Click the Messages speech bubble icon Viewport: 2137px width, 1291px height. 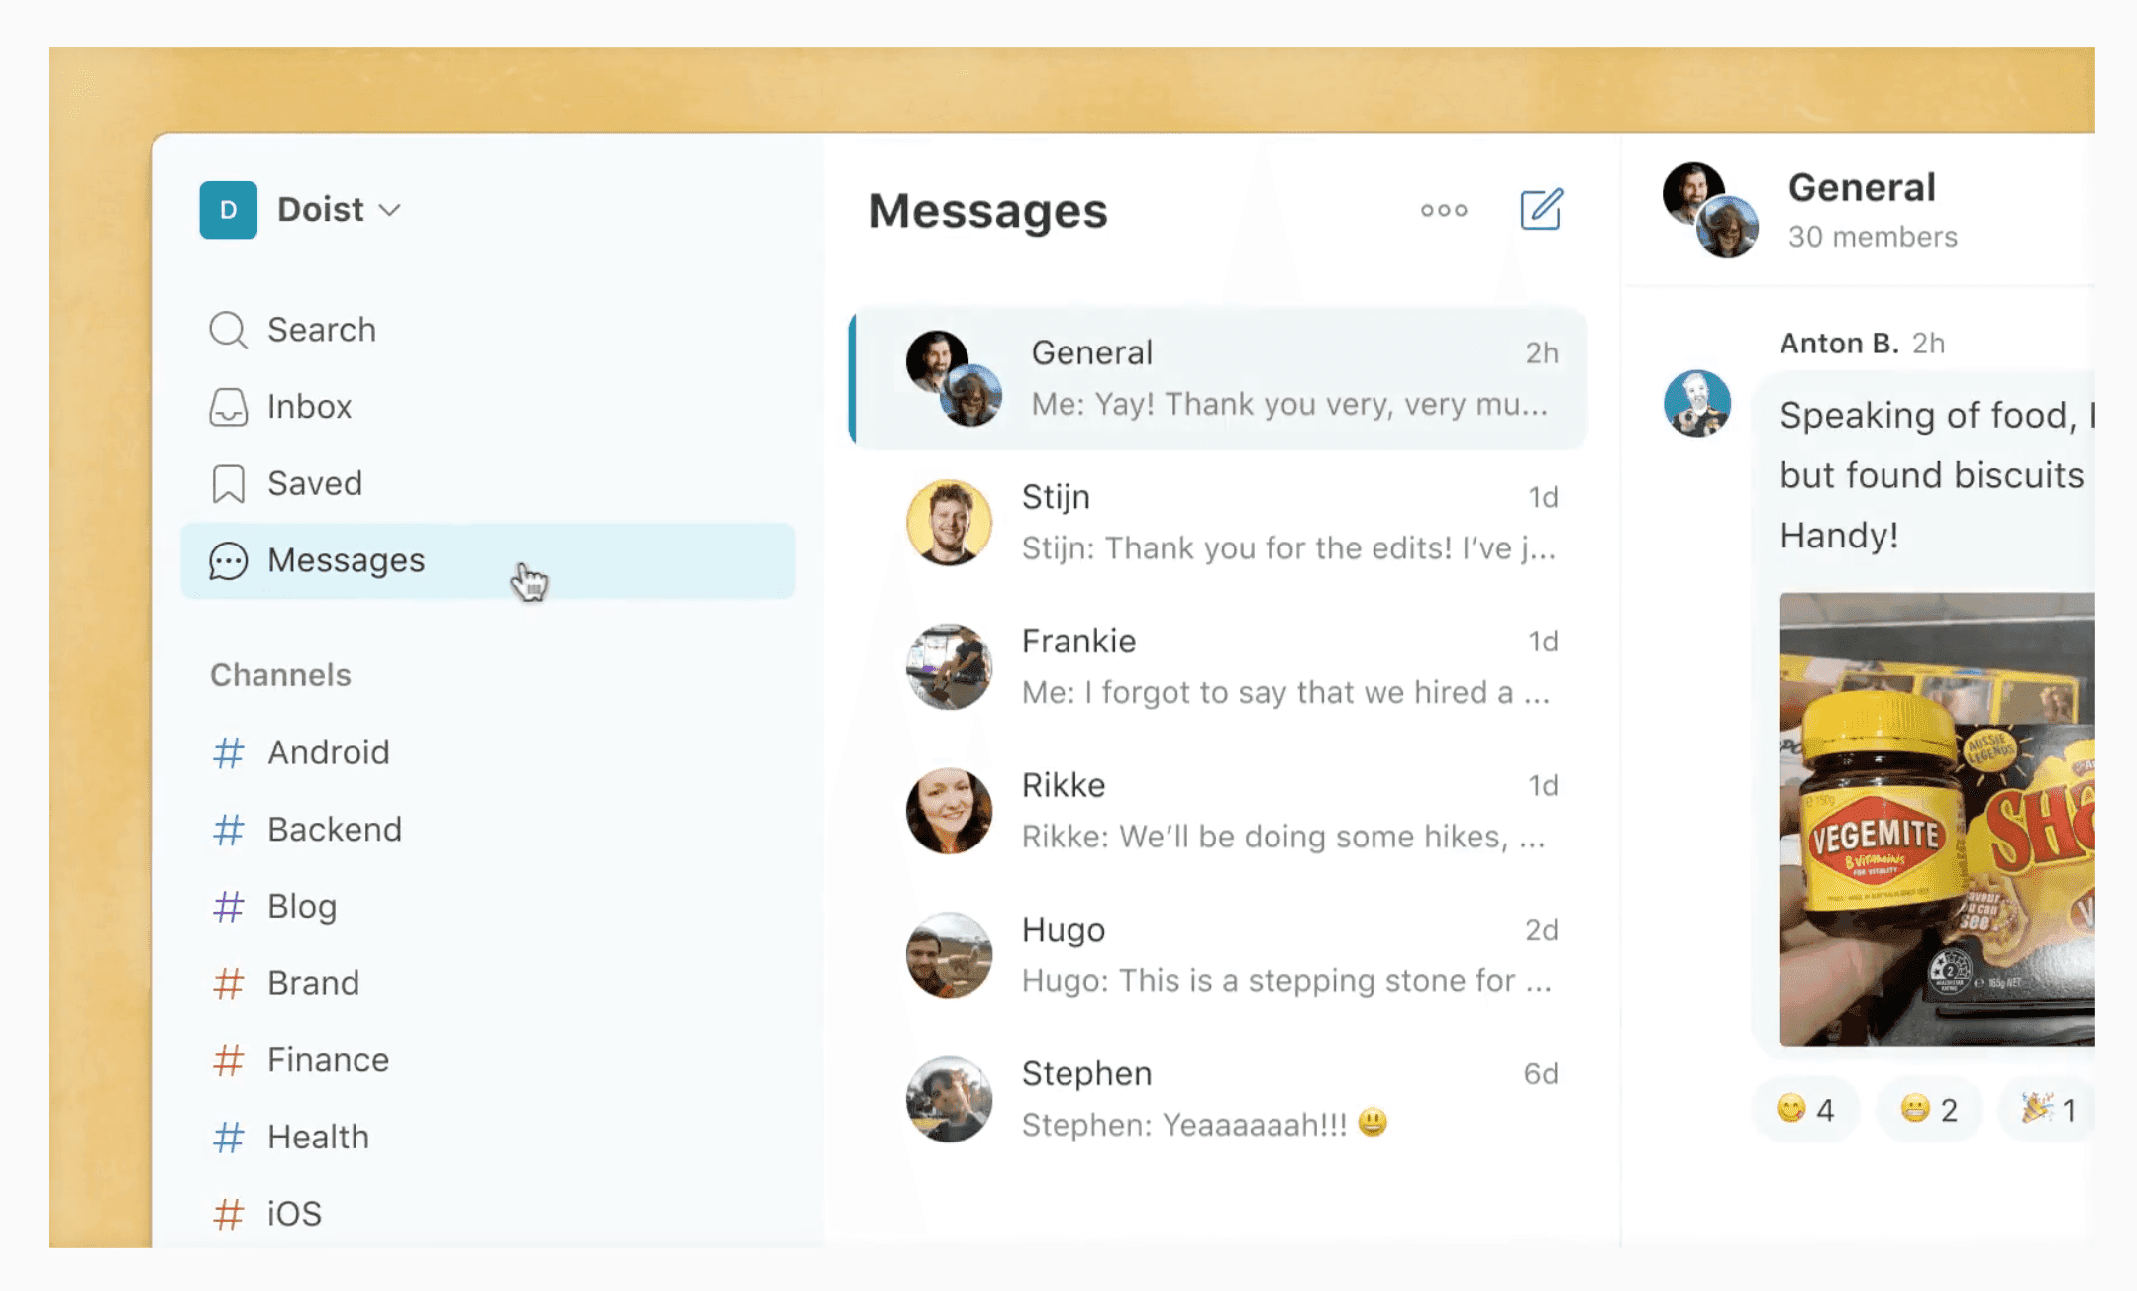(x=228, y=560)
